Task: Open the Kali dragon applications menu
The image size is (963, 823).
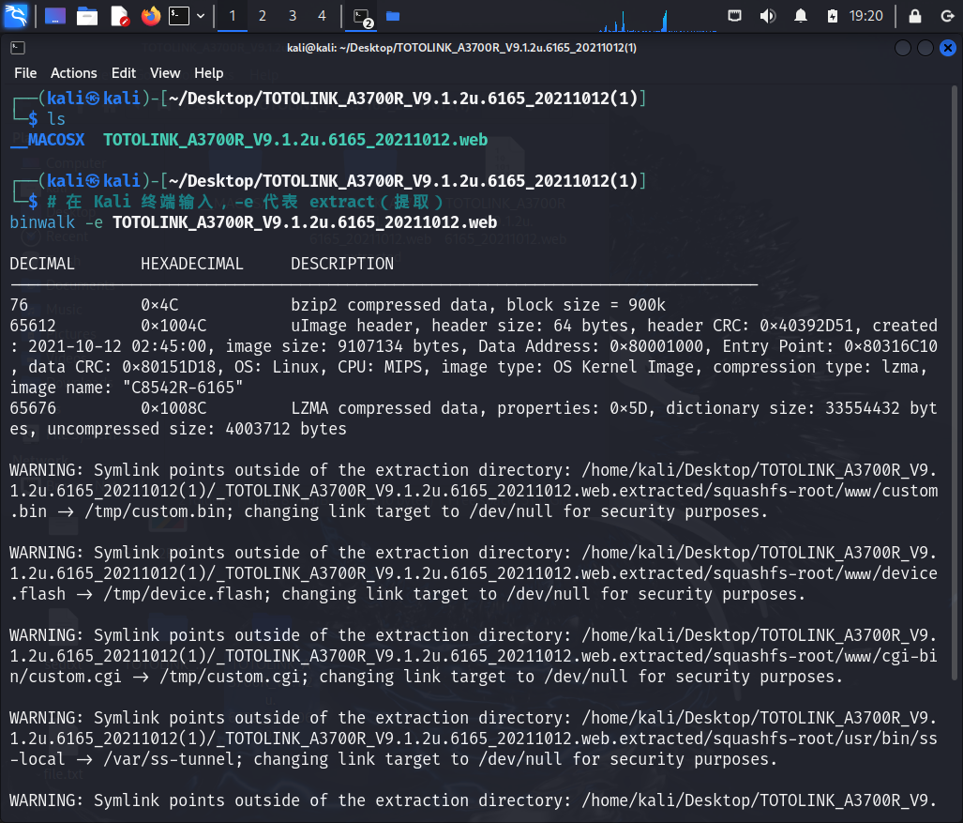Action: [15, 15]
